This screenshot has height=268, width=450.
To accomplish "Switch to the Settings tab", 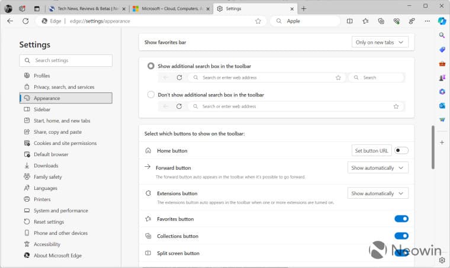I will (255, 9).
